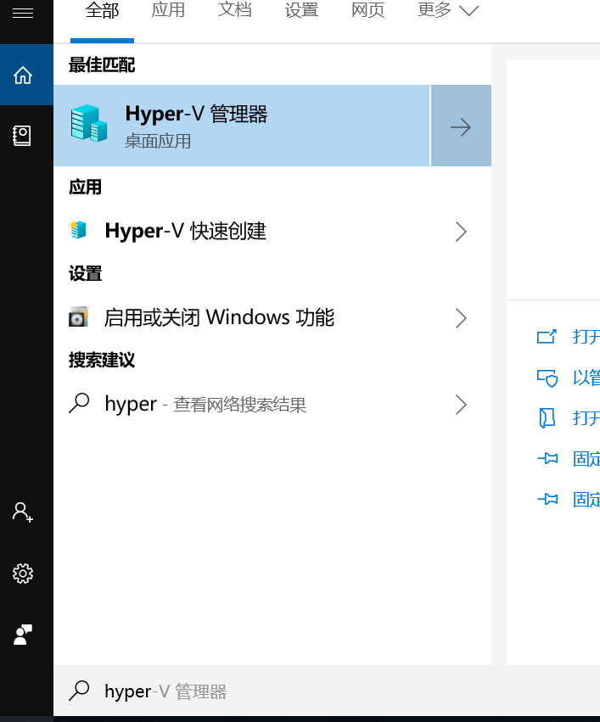Switch to the 全部 tab
The width and height of the screenshot is (600, 722).
tap(102, 10)
